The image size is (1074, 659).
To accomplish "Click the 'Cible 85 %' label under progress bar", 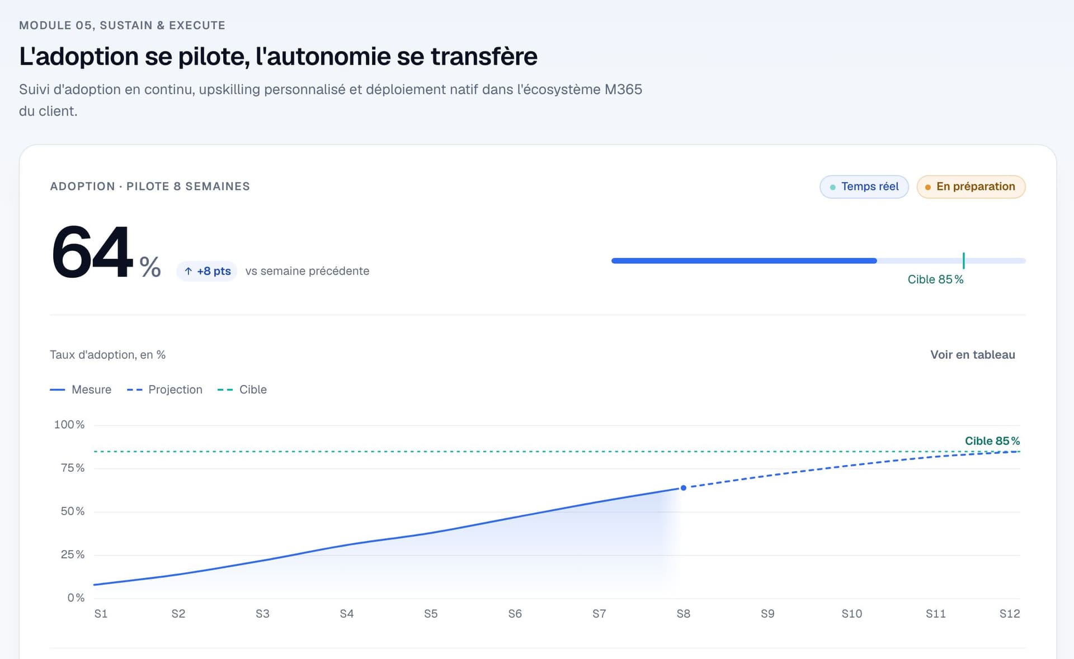I will coord(935,279).
